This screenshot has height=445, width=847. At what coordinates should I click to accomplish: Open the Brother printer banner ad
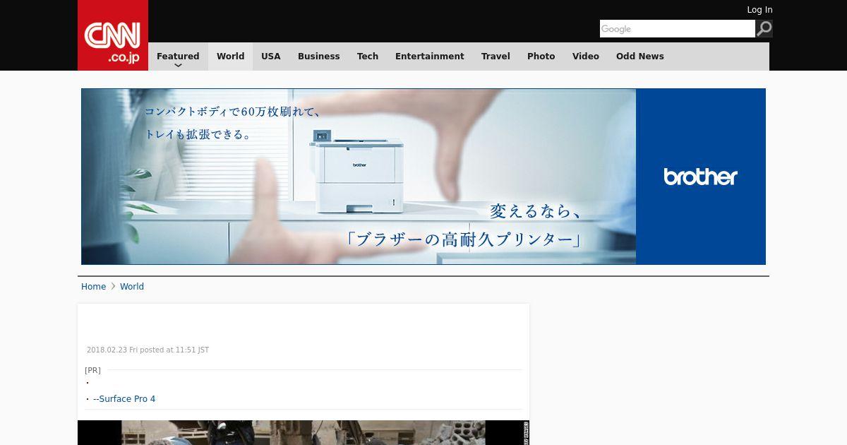[423, 177]
